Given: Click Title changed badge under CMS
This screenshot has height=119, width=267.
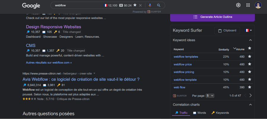Looking at the screenshot, I should coord(76,50).
